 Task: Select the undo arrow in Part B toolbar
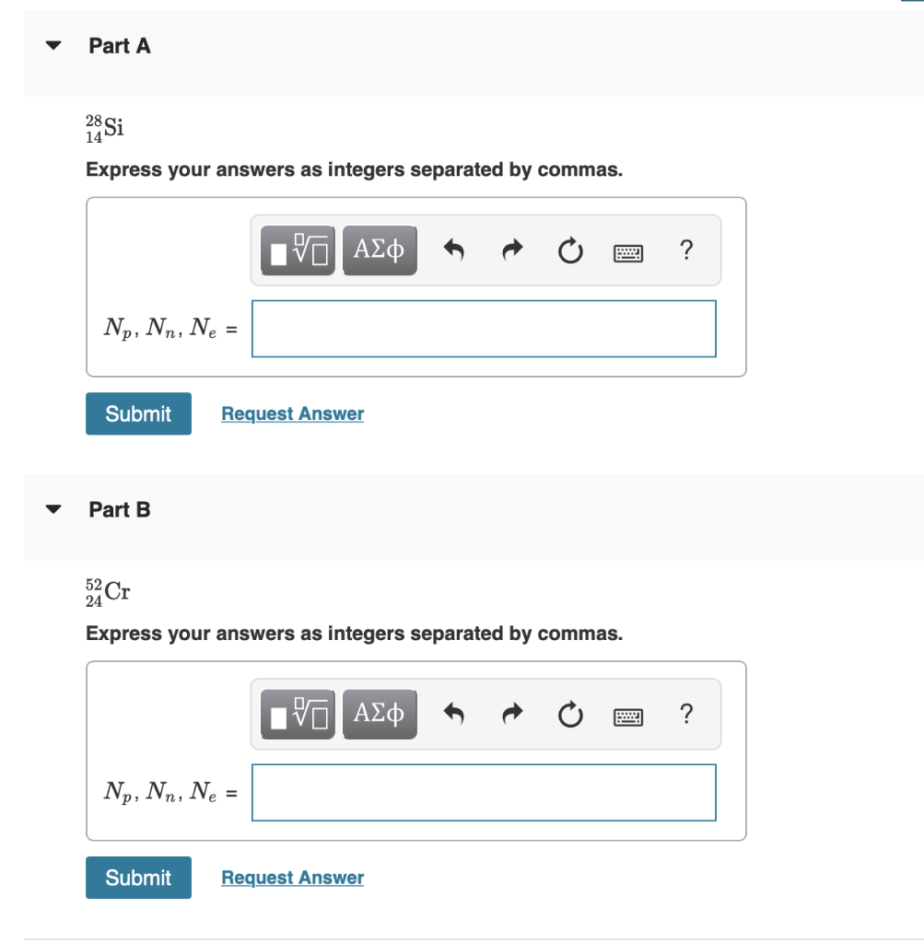pos(453,714)
